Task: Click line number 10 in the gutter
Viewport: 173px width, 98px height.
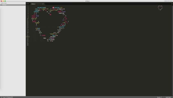Action: click(28, 19)
